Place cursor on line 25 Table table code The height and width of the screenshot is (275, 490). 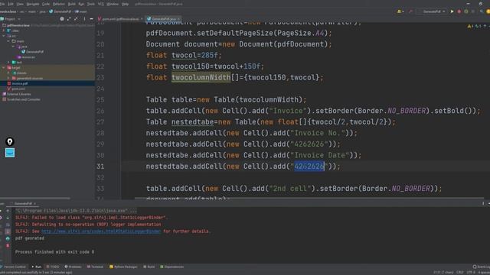click(226, 100)
